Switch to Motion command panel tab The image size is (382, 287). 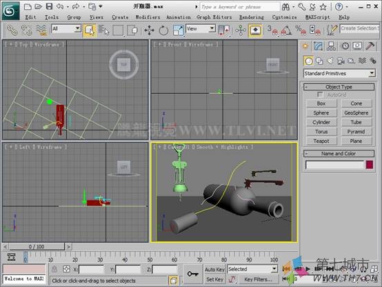point(345,46)
